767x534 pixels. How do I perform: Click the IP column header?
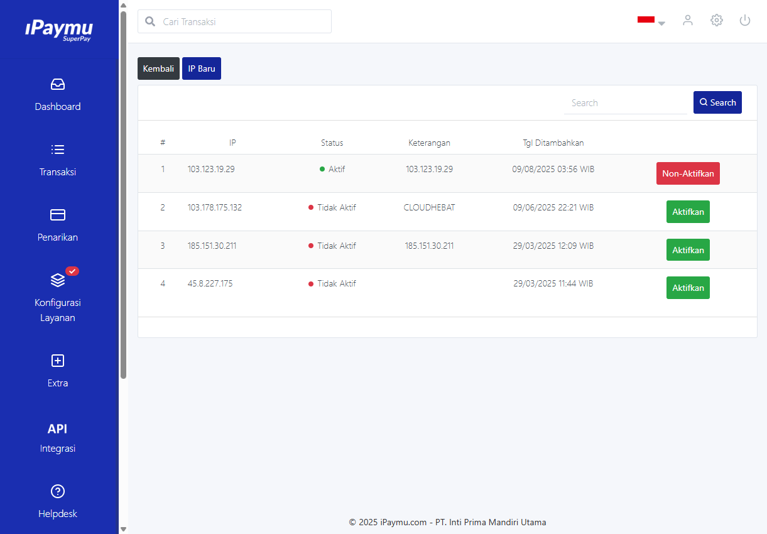[232, 143]
